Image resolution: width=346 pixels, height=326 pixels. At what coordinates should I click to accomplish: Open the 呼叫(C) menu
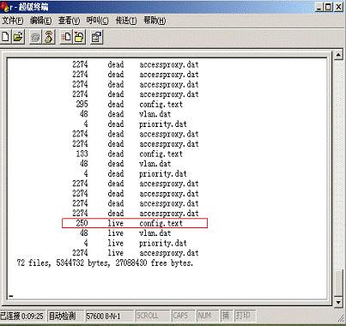point(97,21)
